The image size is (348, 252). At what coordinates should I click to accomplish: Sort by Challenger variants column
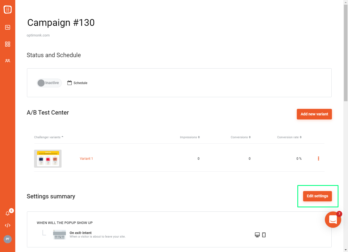point(49,137)
